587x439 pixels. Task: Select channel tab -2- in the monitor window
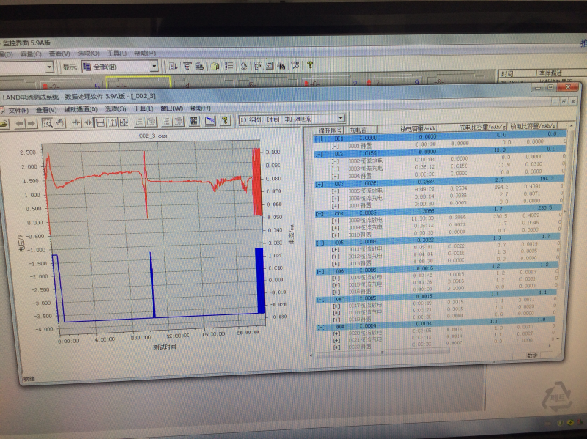pos(71,83)
